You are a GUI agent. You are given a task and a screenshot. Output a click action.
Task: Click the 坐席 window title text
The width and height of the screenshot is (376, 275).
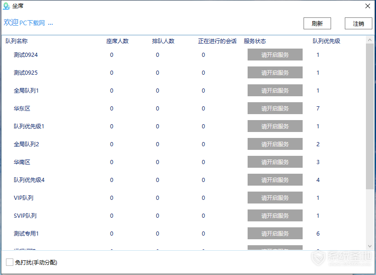(x=18, y=6)
